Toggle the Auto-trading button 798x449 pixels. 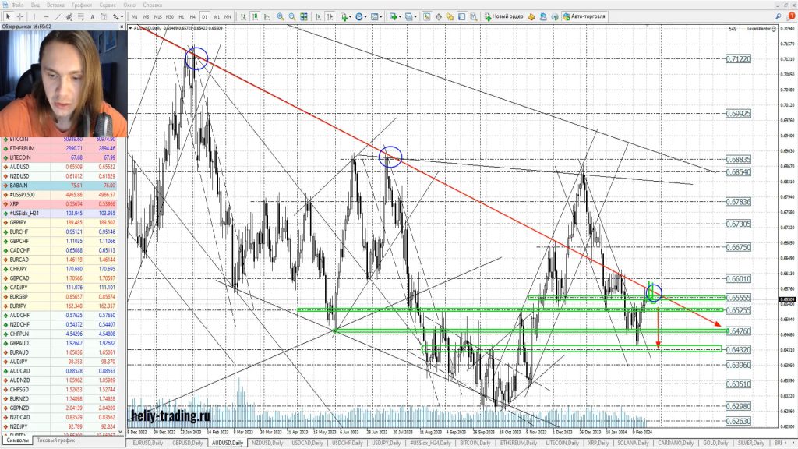coord(584,16)
